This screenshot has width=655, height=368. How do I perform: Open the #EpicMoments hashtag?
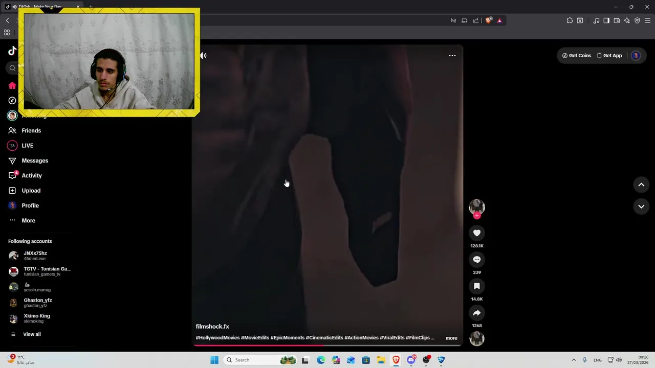pos(287,338)
